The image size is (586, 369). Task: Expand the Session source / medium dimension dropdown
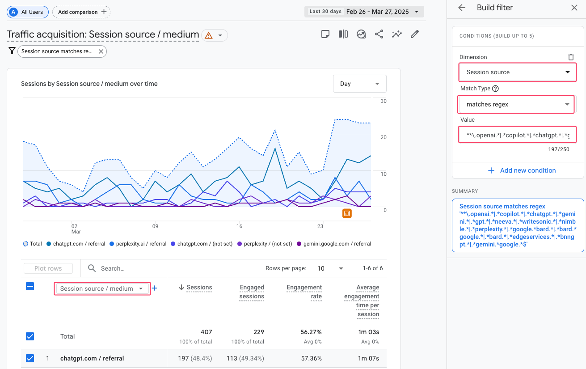click(102, 288)
